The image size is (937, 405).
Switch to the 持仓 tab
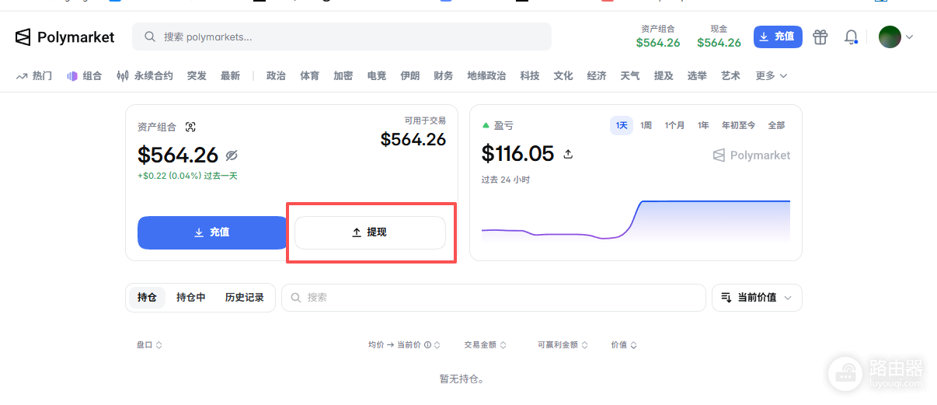(147, 298)
